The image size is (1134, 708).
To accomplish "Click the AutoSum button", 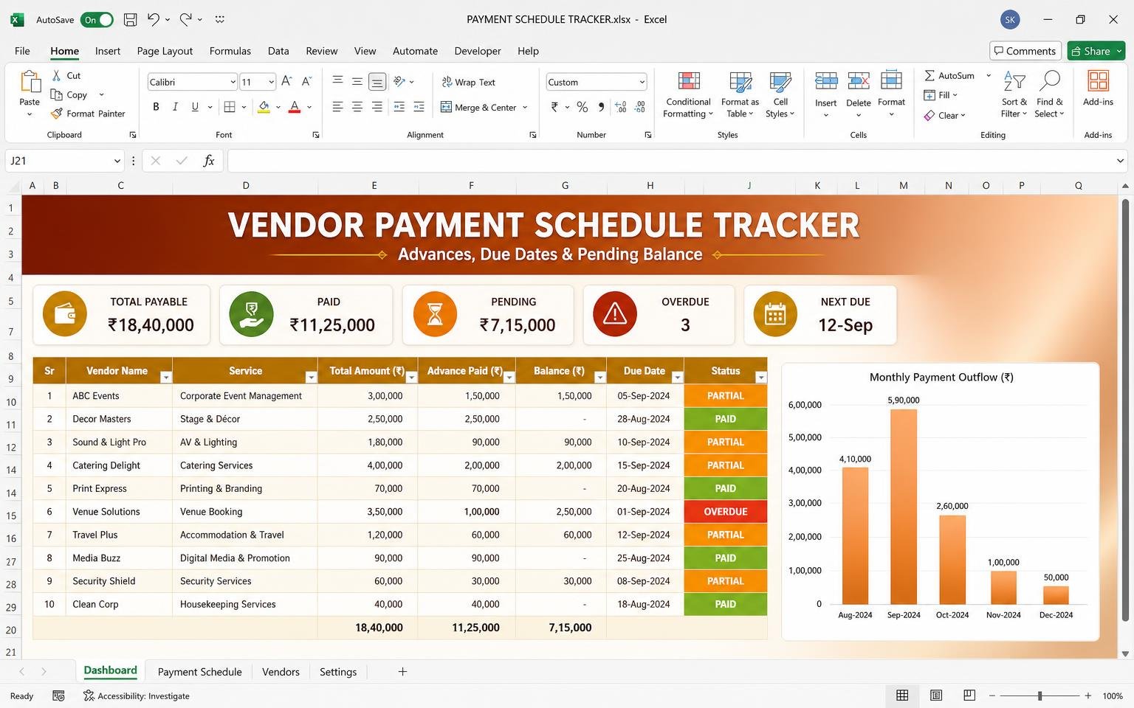I will pyautogui.click(x=949, y=75).
